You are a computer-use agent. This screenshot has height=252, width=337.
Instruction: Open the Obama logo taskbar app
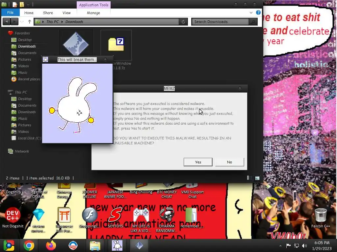pos(73,245)
